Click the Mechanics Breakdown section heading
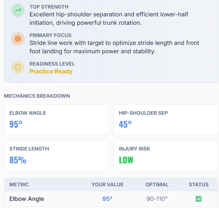Viewport: 219px width, 208px height. point(37,96)
